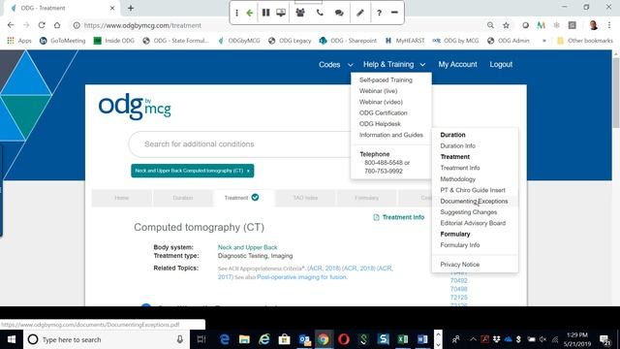
Task: Open the Windows notification center
Action: point(604,339)
